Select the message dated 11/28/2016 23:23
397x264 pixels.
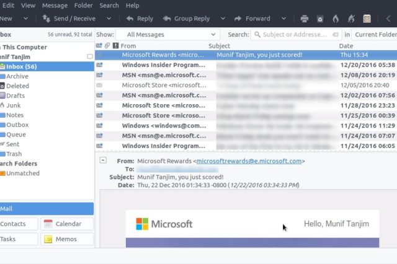[x=246, y=105]
